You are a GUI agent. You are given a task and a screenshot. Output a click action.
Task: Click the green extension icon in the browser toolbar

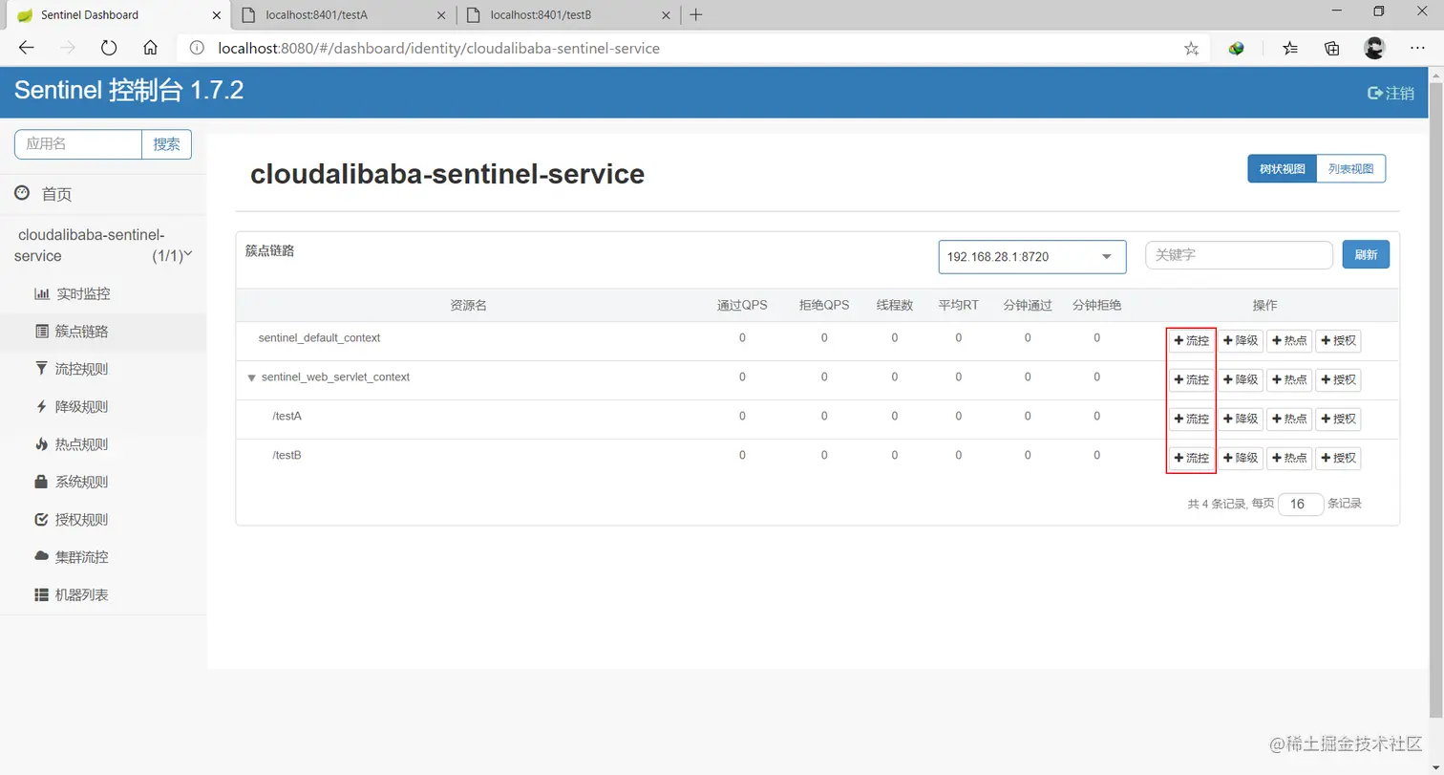pyautogui.click(x=1237, y=48)
